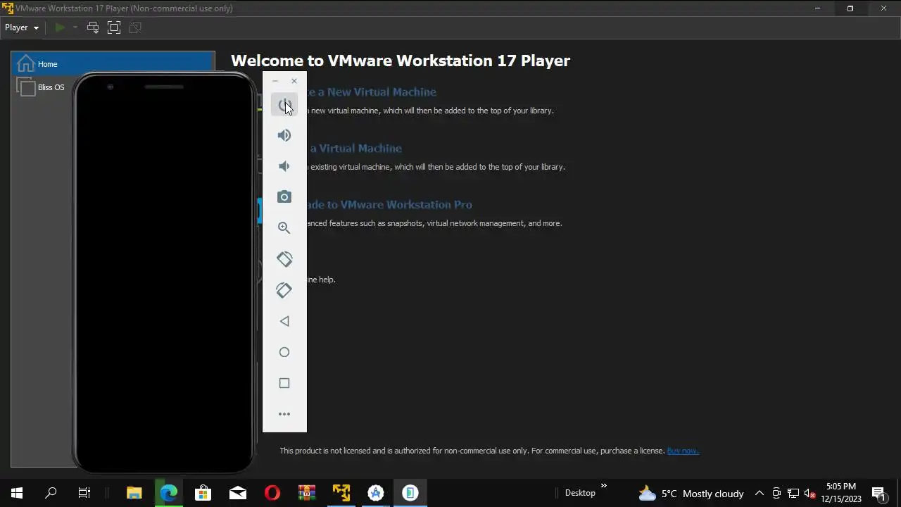Open taskbar Search
The height and width of the screenshot is (507, 901).
(x=51, y=493)
